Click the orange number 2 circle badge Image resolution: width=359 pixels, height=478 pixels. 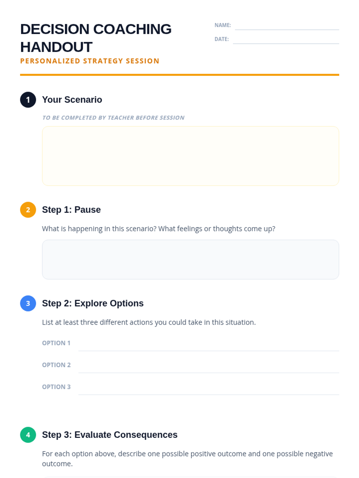pyautogui.click(x=28, y=210)
